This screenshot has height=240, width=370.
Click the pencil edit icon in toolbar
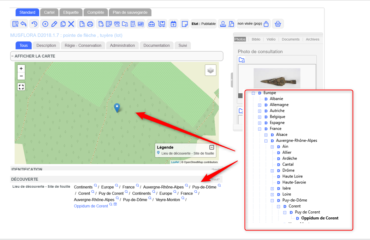54,24
